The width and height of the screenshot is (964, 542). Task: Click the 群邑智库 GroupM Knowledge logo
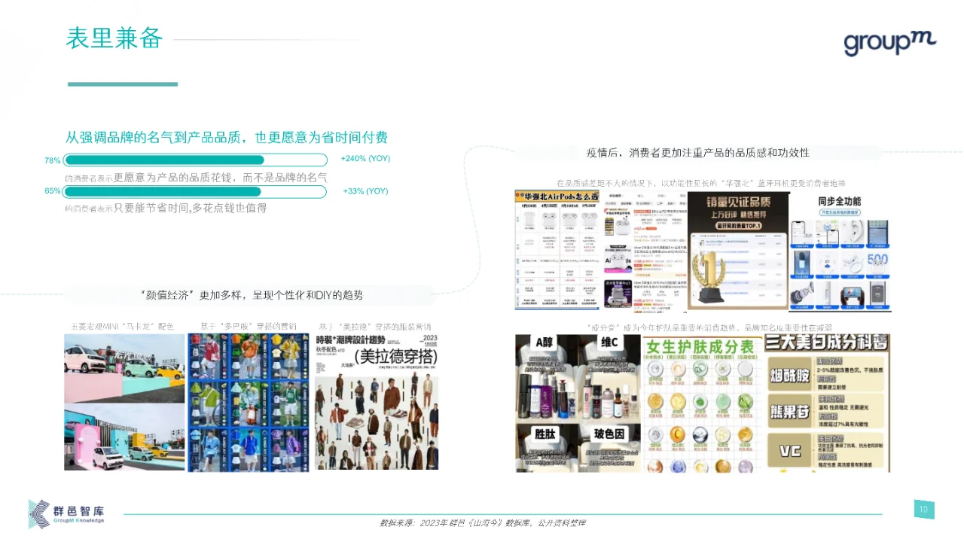[x=67, y=513]
